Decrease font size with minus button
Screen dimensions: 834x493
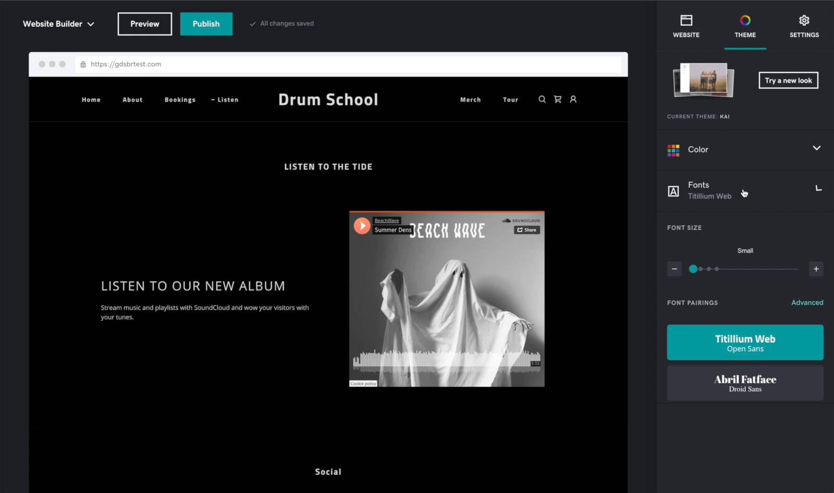(x=674, y=269)
